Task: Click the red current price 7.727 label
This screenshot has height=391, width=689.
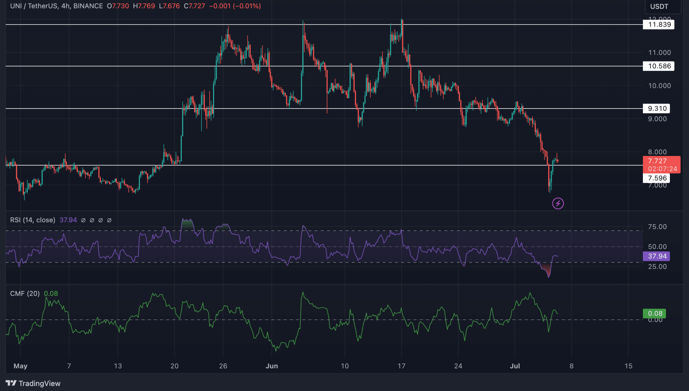Action: (x=657, y=161)
